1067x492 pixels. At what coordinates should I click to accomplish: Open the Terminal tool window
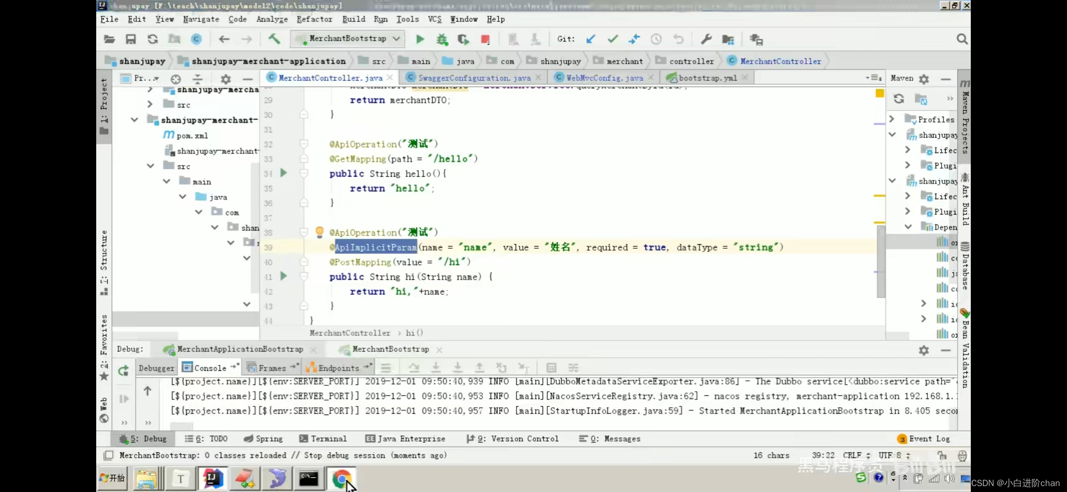click(x=323, y=439)
